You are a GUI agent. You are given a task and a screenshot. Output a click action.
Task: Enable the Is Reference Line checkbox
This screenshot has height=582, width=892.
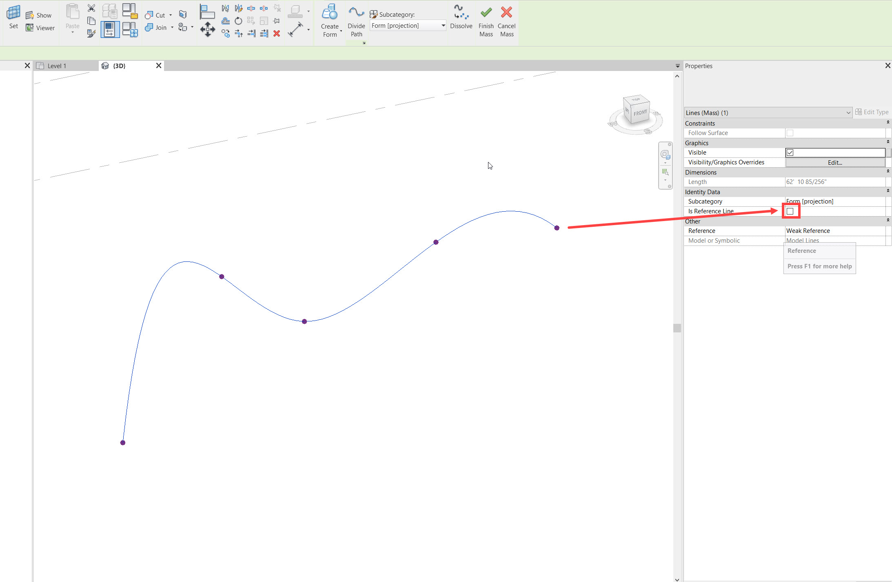790,211
